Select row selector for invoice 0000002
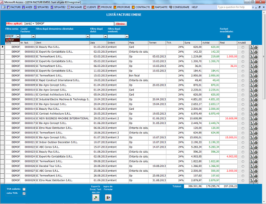The width and height of the screenshot is (266, 204). pos(2,52)
